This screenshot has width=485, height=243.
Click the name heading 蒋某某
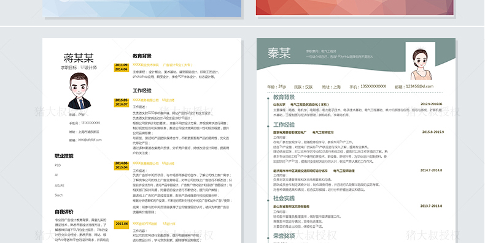tap(79, 58)
